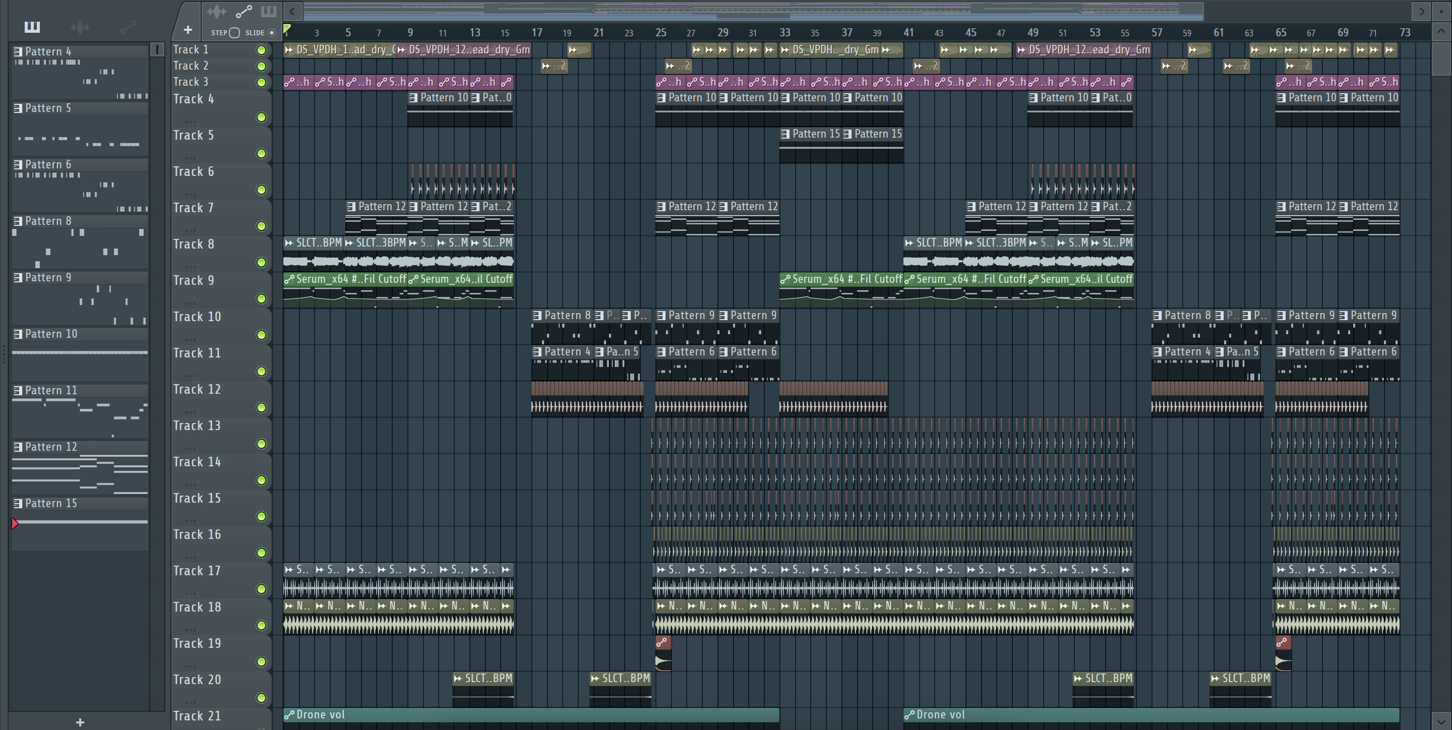The image size is (1452, 730).
Task: Open menu icon of Drone vol clip at bar 1
Action: 289,715
